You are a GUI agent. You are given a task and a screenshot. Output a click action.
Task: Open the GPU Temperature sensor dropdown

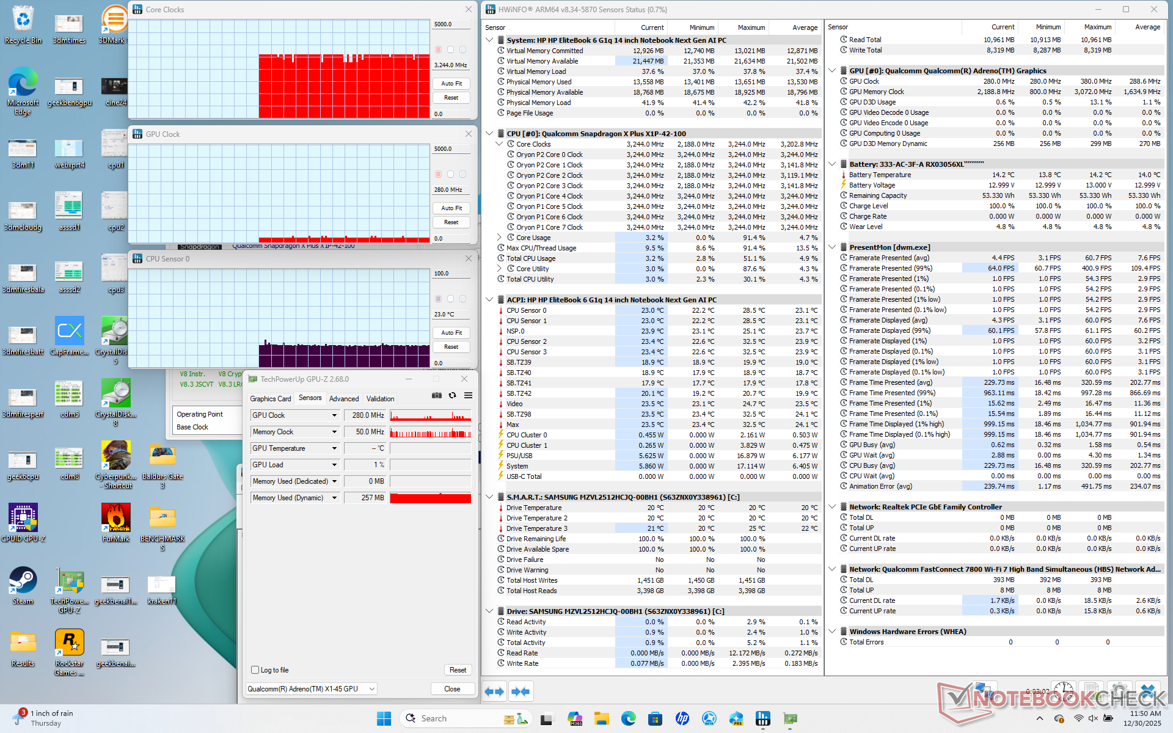[x=334, y=448]
